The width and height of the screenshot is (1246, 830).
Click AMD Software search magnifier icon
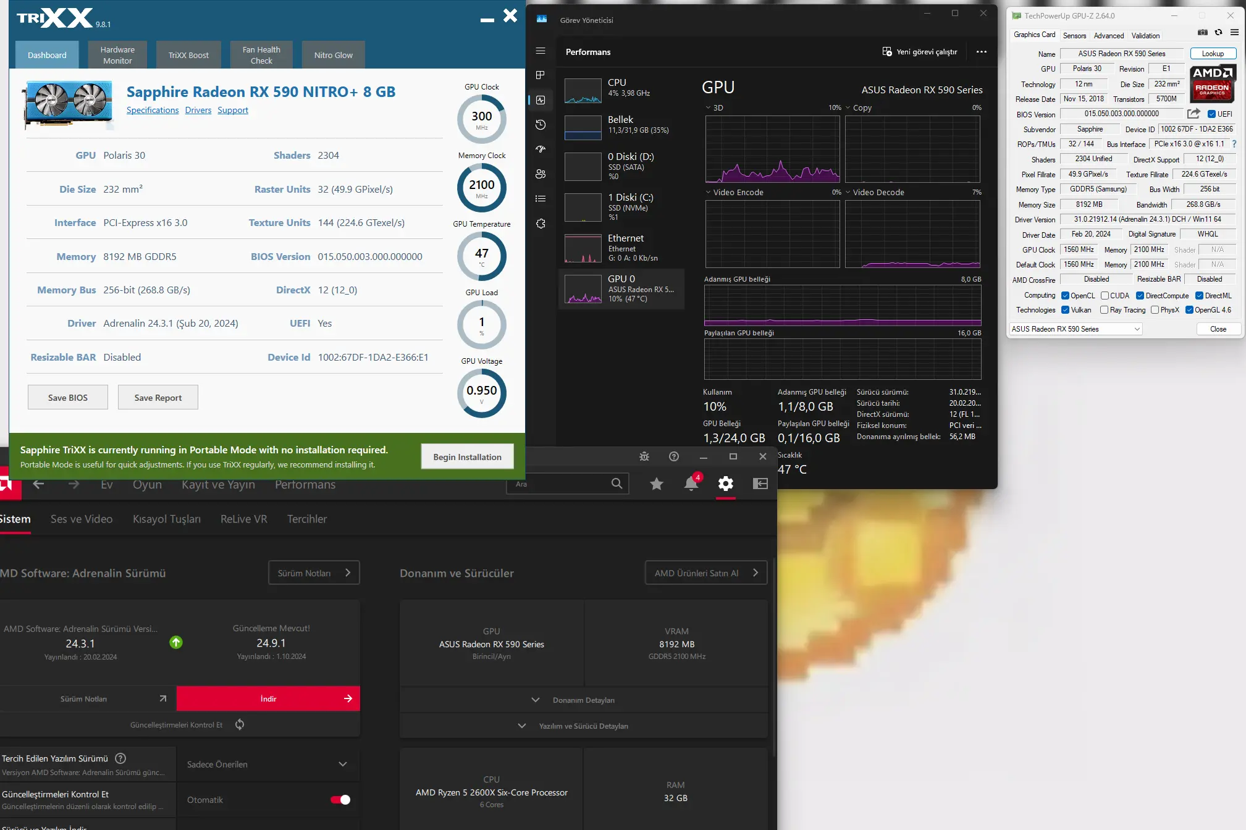617,484
